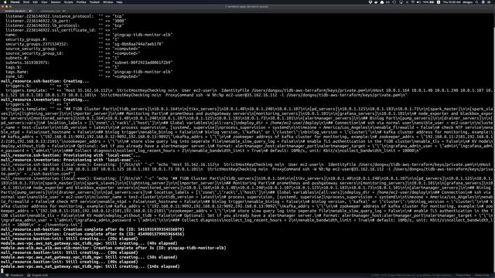Click the menu bar clock
Image resolution: width=495 pixels, height=278 pixels.
452,2
